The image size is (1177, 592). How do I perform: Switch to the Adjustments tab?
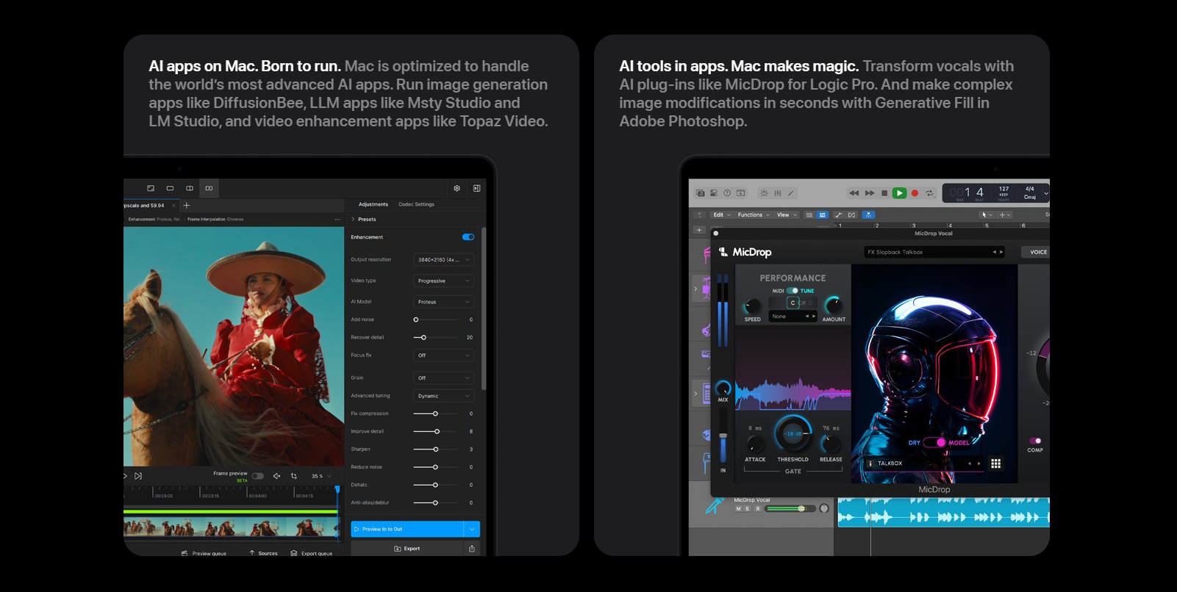pyautogui.click(x=373, y=204)
